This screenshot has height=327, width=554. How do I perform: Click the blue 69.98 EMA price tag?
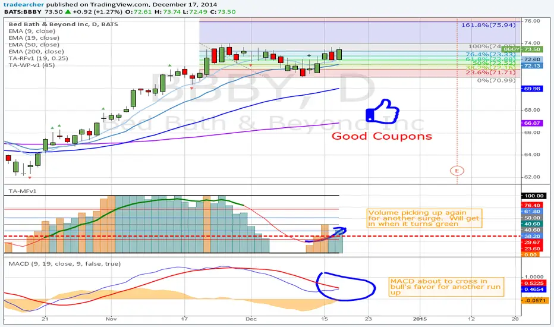click(532, 89)
